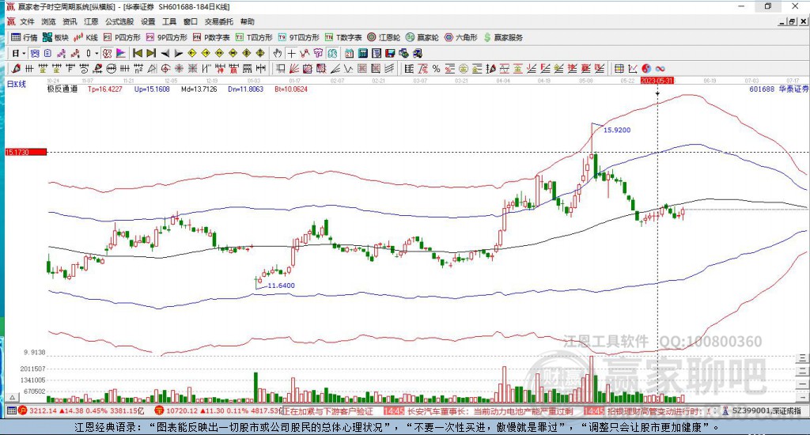Open the 0 value dropdown arrow

pos(97,53)
